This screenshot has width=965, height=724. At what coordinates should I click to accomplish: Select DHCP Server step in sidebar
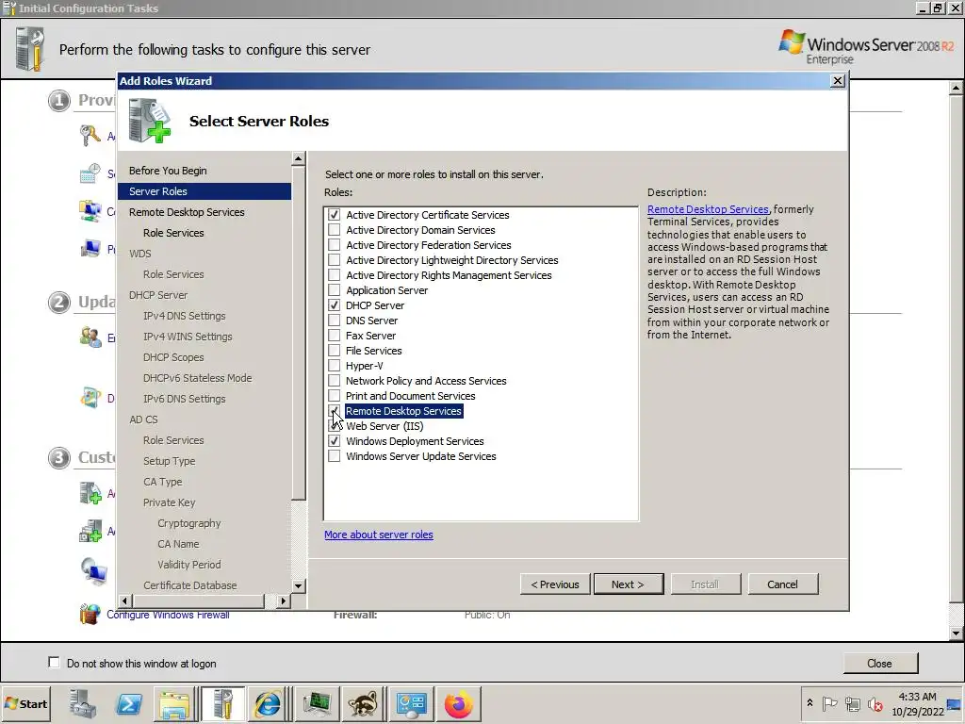tap(158, 295)
